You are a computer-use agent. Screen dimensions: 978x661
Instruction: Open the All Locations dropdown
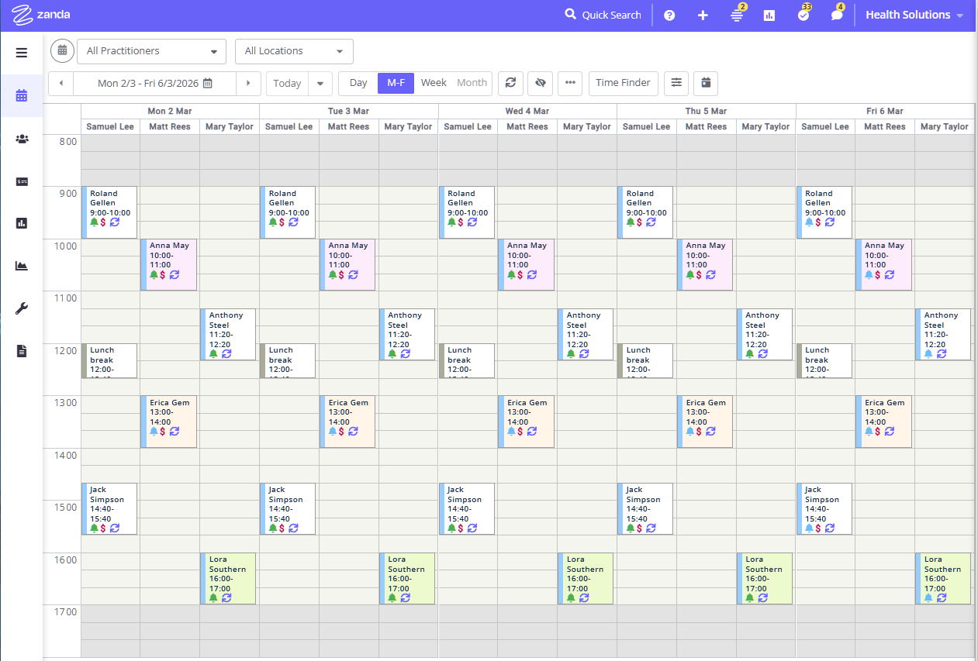pos(294,51)
